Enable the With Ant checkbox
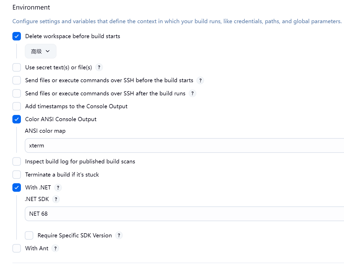 pyautogui.click(x=17, y=248)
